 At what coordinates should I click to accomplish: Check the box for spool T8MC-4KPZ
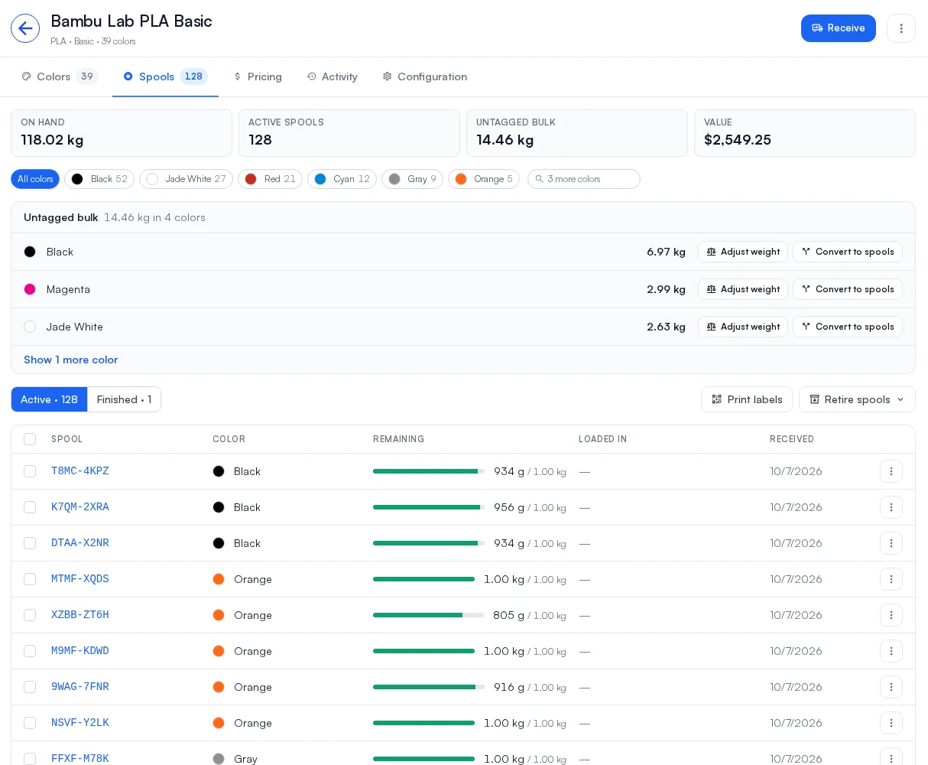pos(30,471)
